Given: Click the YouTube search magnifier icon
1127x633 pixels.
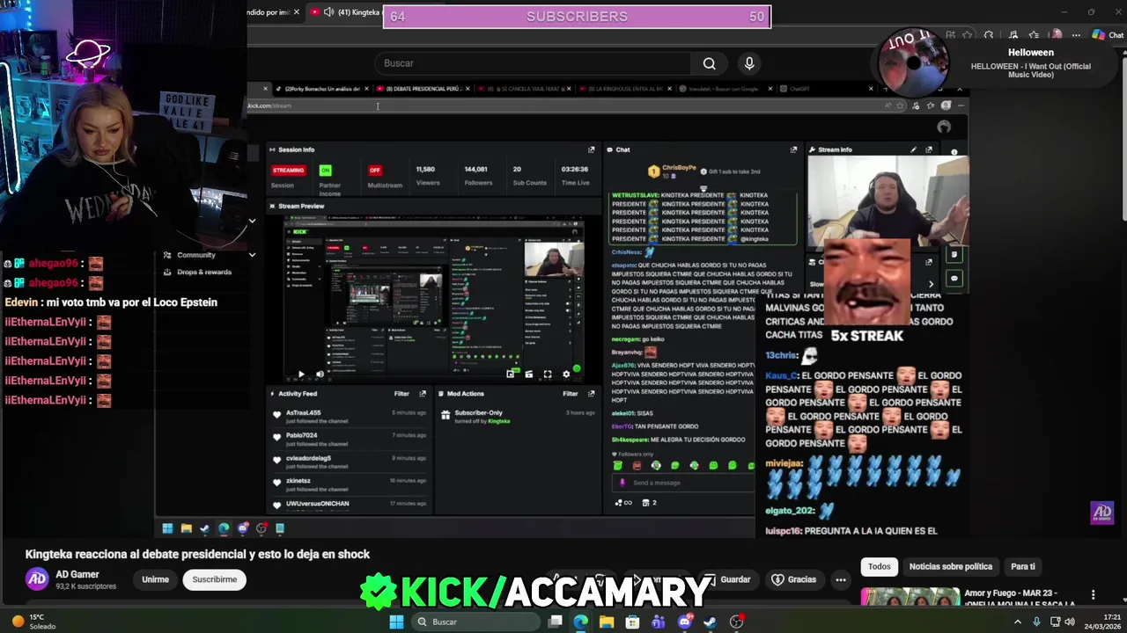Looking at the screenshot, I should pos(709,63).
